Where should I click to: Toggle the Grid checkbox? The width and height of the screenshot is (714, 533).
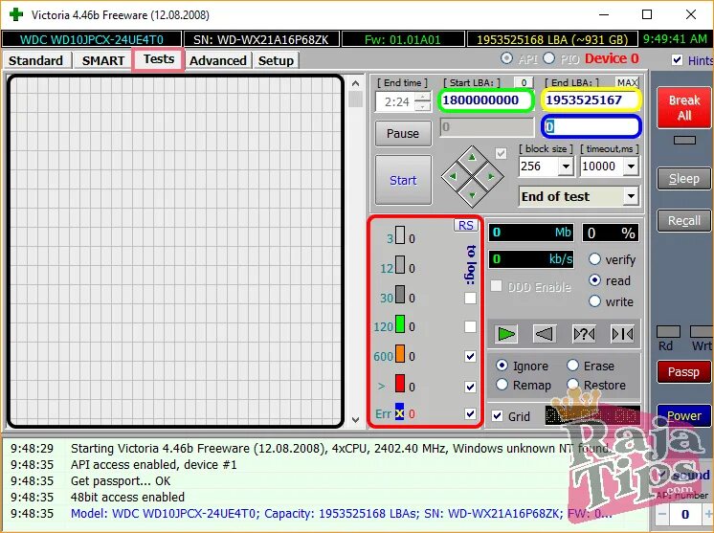tap(498, 415)
